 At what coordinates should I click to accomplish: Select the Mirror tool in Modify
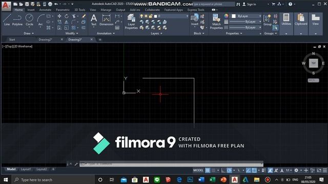coord(66,21)
